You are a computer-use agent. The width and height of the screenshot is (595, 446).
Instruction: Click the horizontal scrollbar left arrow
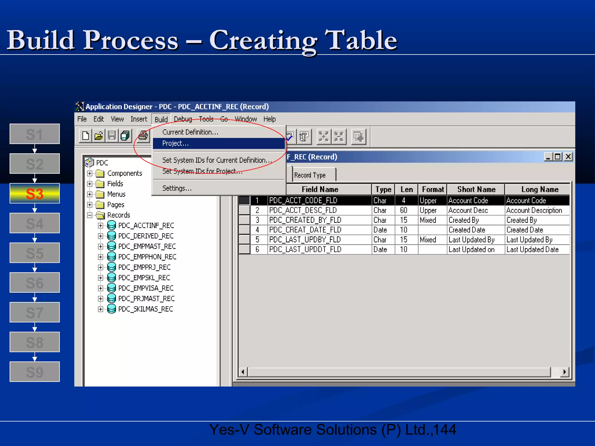click(243, 372)
